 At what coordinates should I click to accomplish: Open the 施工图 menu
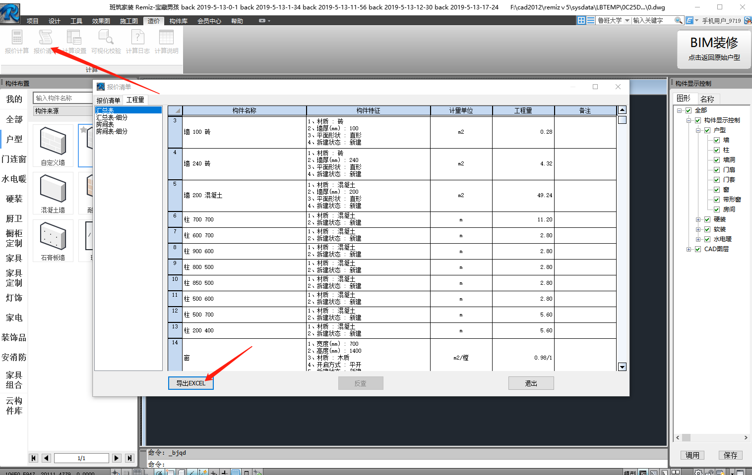129,21
